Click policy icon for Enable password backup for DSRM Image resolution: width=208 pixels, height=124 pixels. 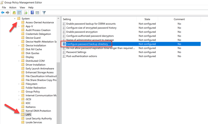(64, 24)
